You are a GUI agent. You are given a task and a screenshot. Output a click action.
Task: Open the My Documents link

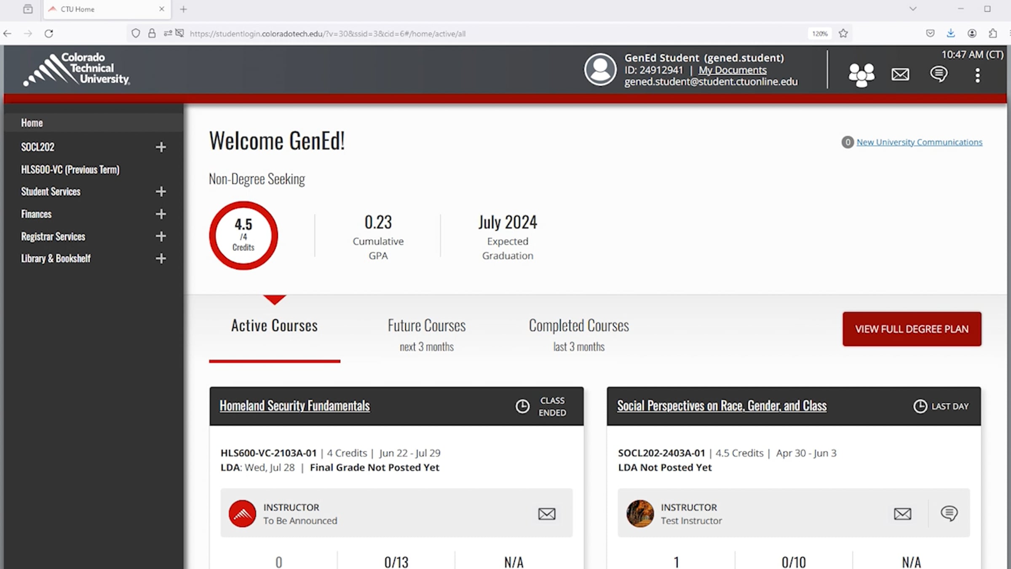coord(732,70)
